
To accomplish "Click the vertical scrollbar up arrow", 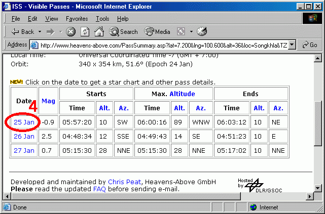I will 318,59.
